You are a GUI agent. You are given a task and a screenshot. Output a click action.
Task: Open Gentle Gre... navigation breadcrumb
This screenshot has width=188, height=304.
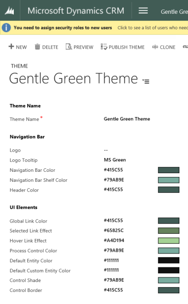pyautogui.click(x=174, y=12)
